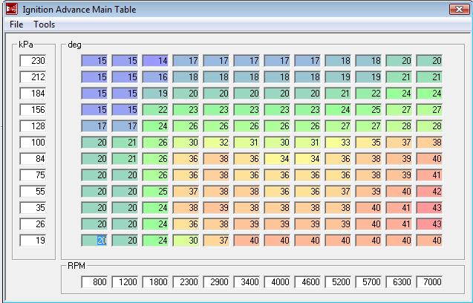Click the highlighted 20 cell at 19 kPa, 800 RPM

tap(94, 240)
